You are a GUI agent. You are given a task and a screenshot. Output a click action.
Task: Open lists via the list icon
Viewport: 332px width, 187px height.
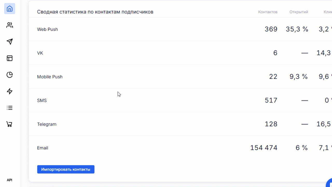coord(10,108)
